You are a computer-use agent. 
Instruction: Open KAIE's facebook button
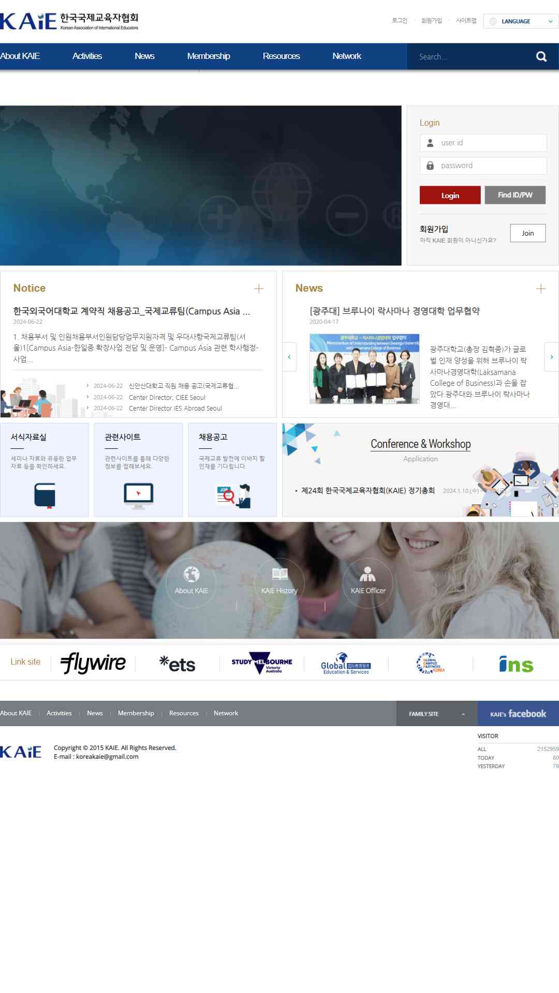(x=518, y=714)
